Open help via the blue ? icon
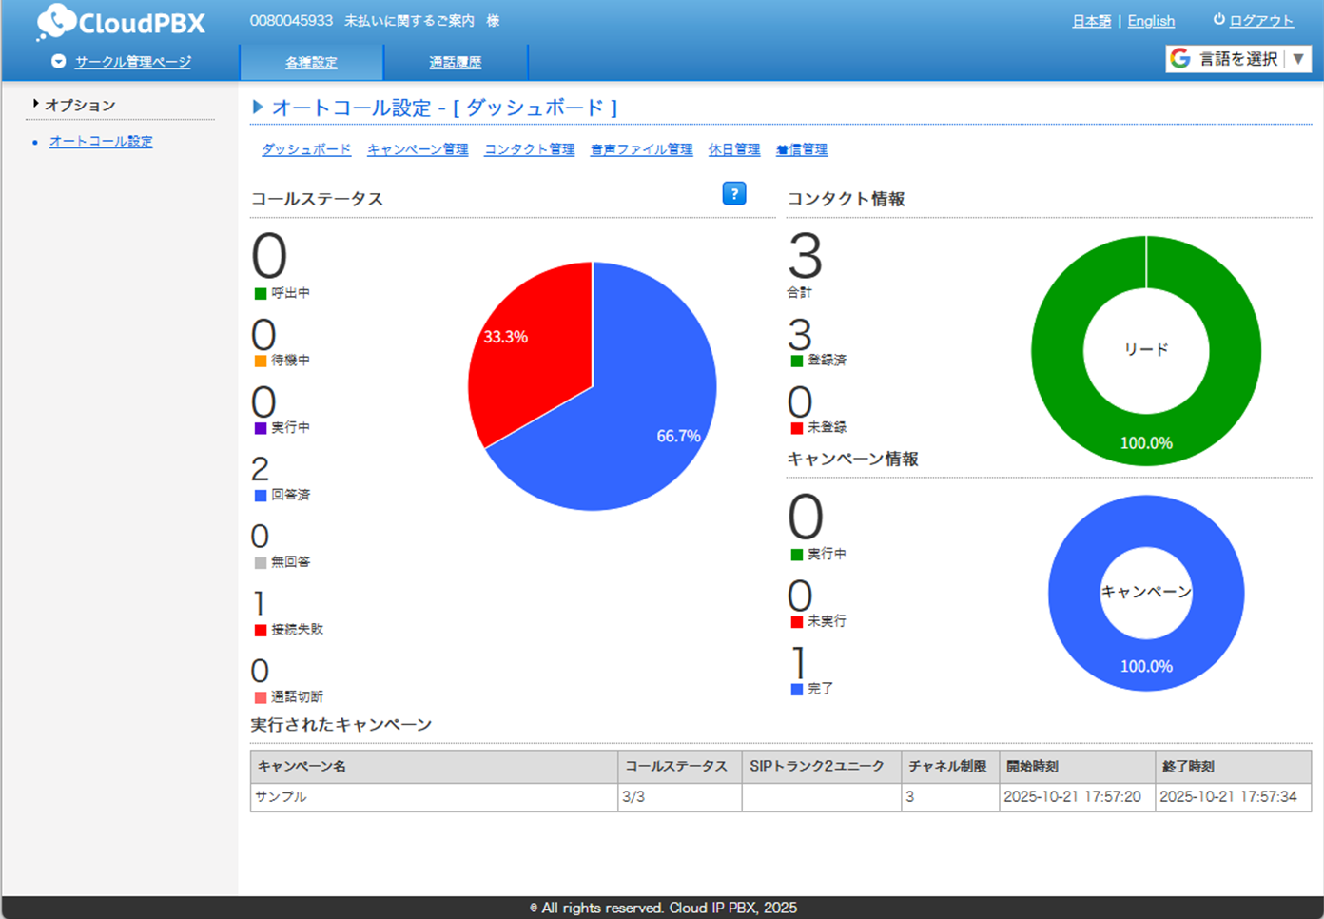This screenshot has width=1324, height=919. pyautogui.click(x=733, y=194)
